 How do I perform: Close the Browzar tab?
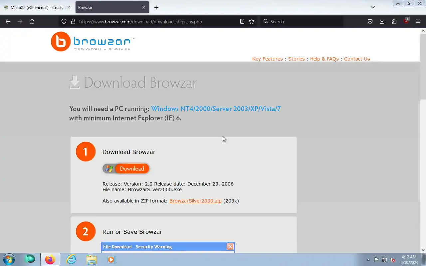(144, 7)
